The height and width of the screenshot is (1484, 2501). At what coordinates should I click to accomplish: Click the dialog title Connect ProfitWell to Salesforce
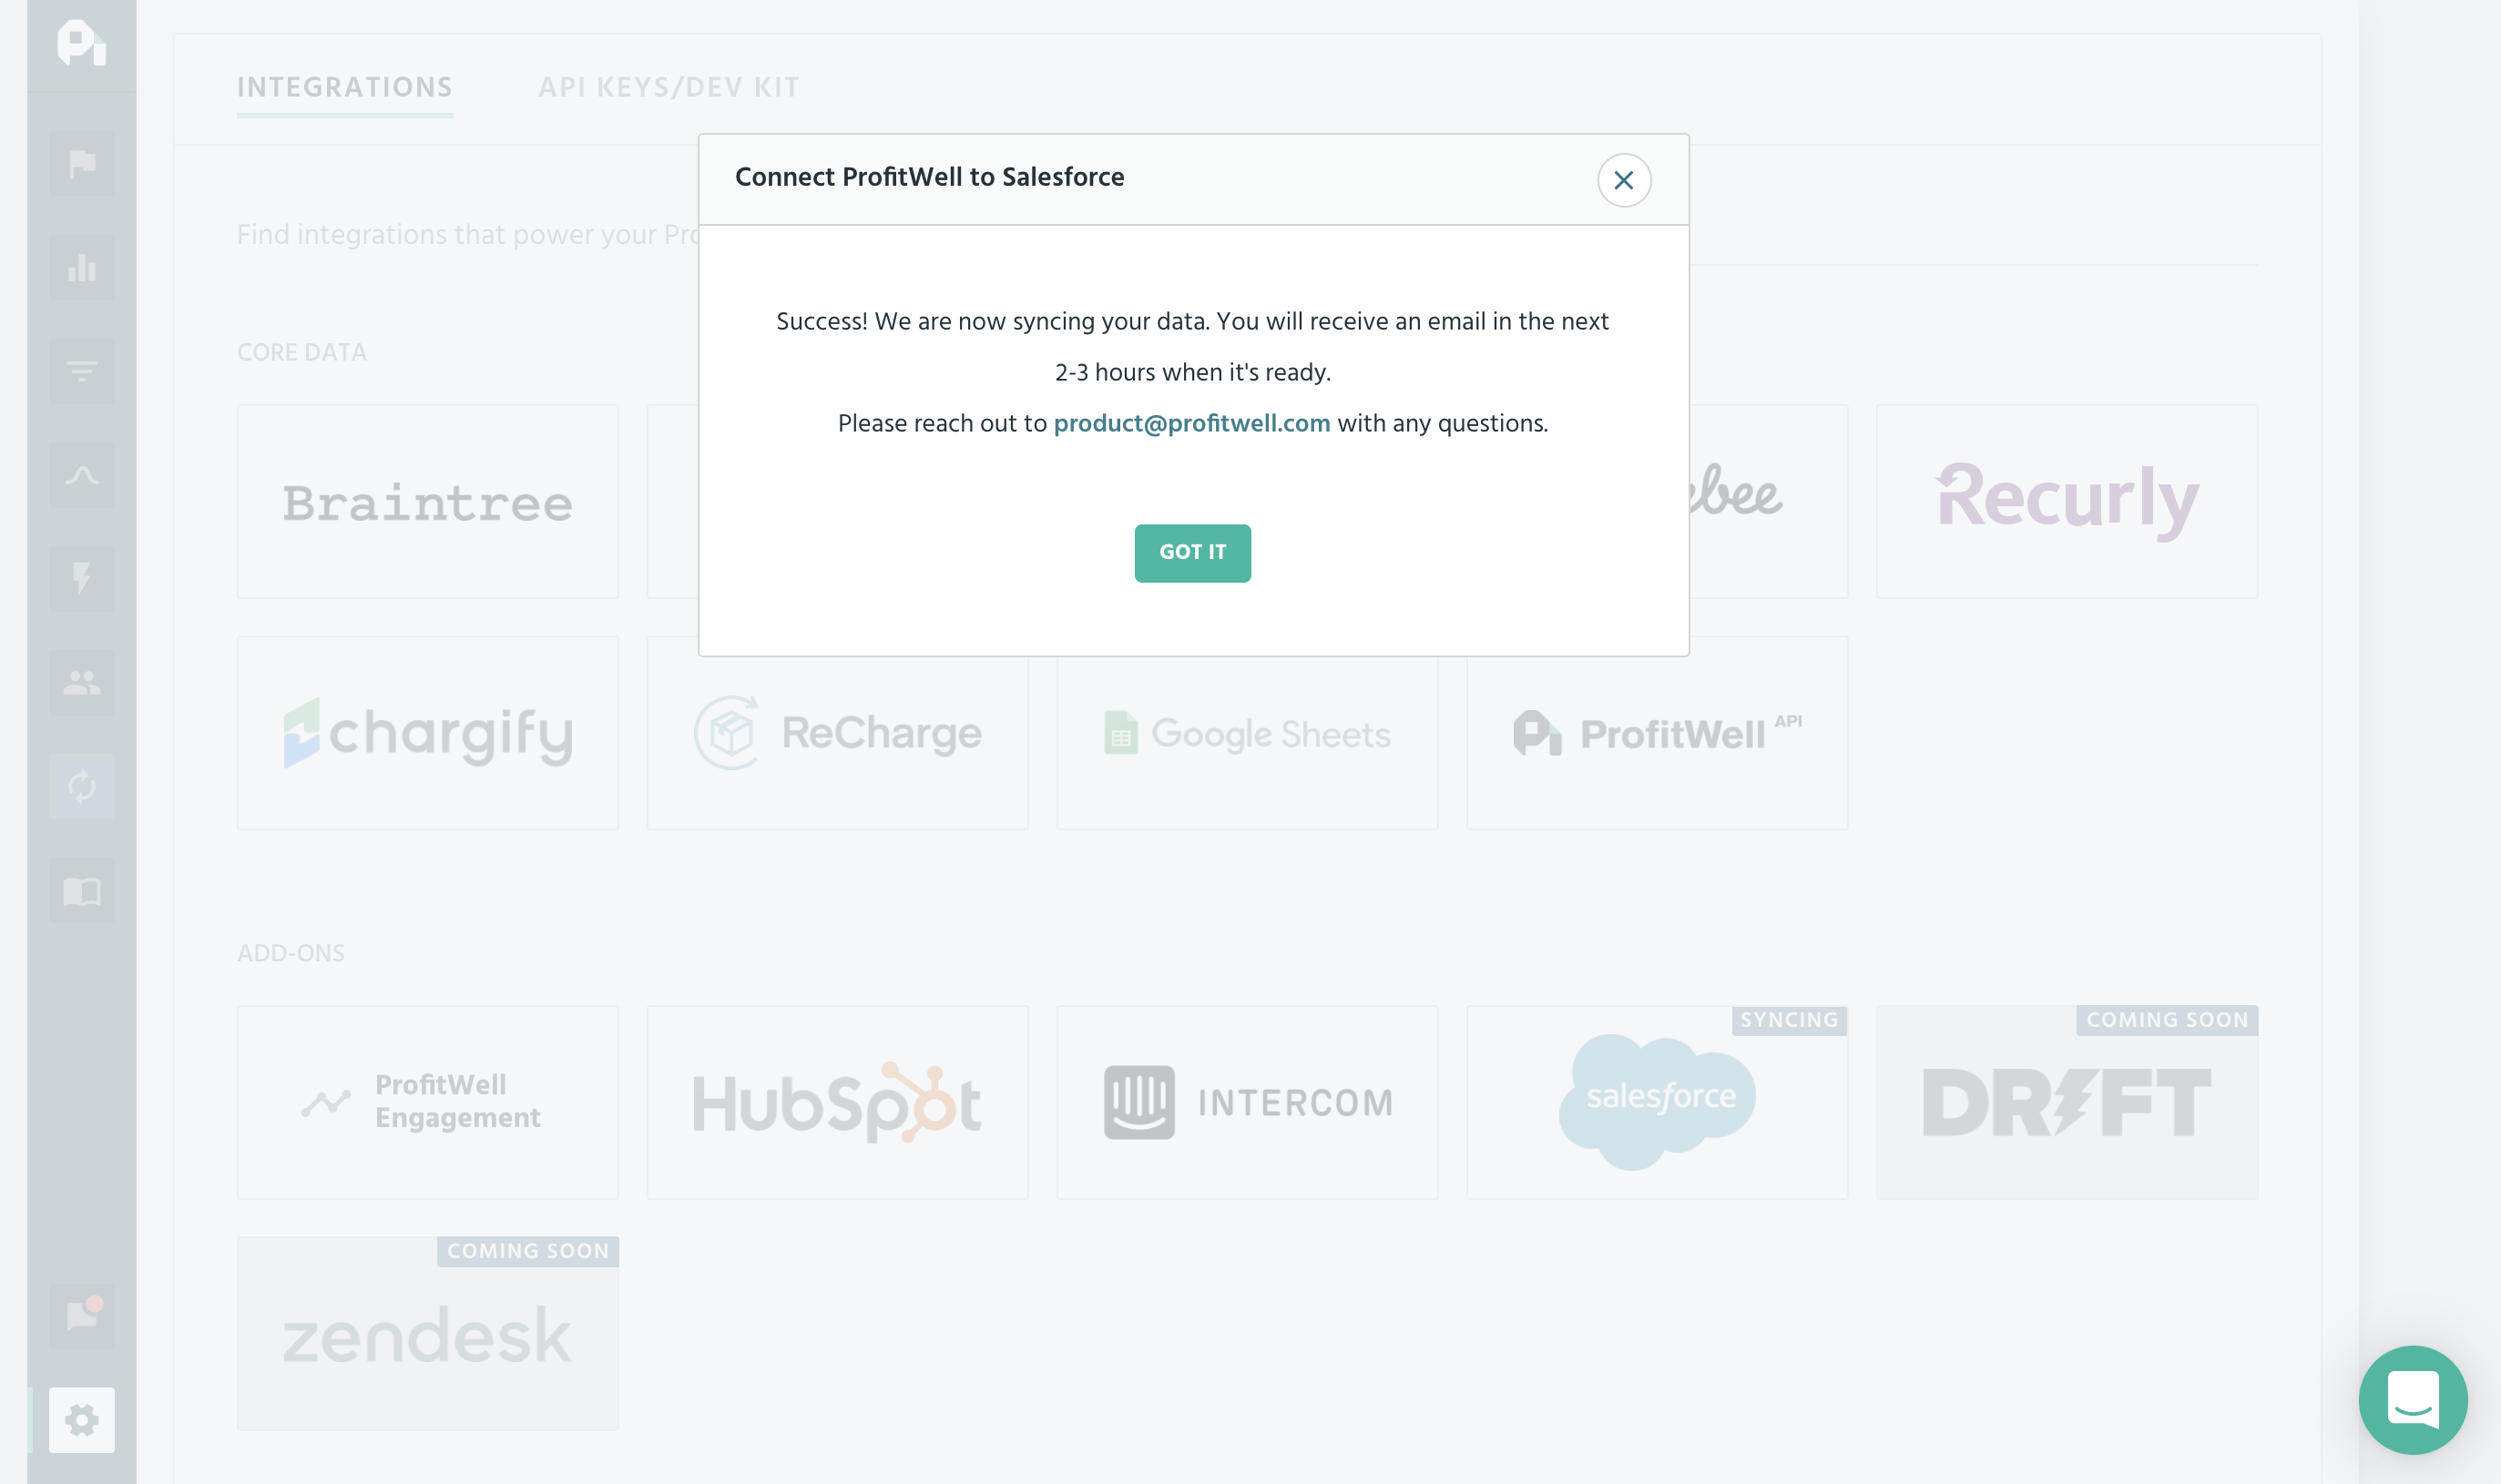coord(929,177)
